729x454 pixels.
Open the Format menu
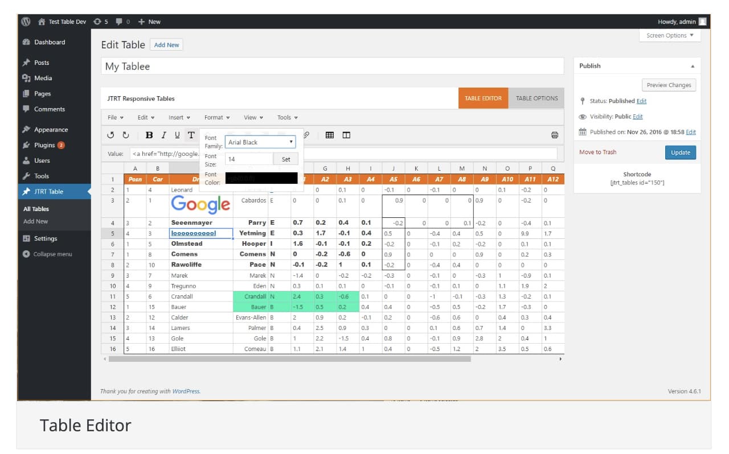(217, 117)
